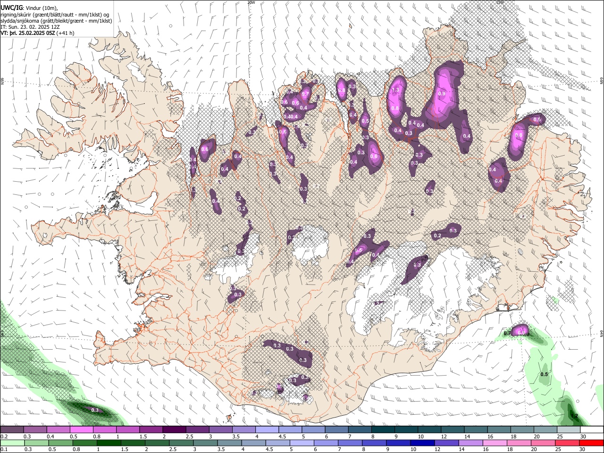604x453 pixels.
Task: Click the first grey-purple 0.2–0.3 snow legend swatch
Action: pos(12,430)
